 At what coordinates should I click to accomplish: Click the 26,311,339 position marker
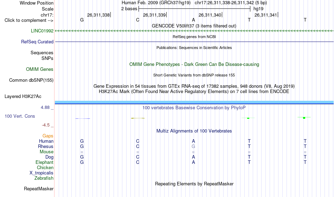click(154, 15)
